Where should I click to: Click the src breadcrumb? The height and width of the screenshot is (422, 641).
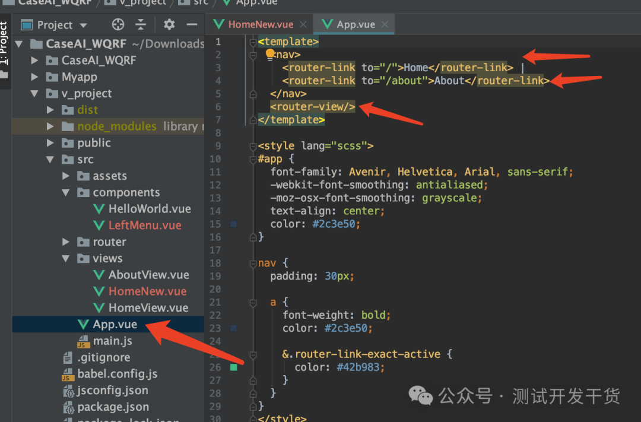(x=201, y=2)
